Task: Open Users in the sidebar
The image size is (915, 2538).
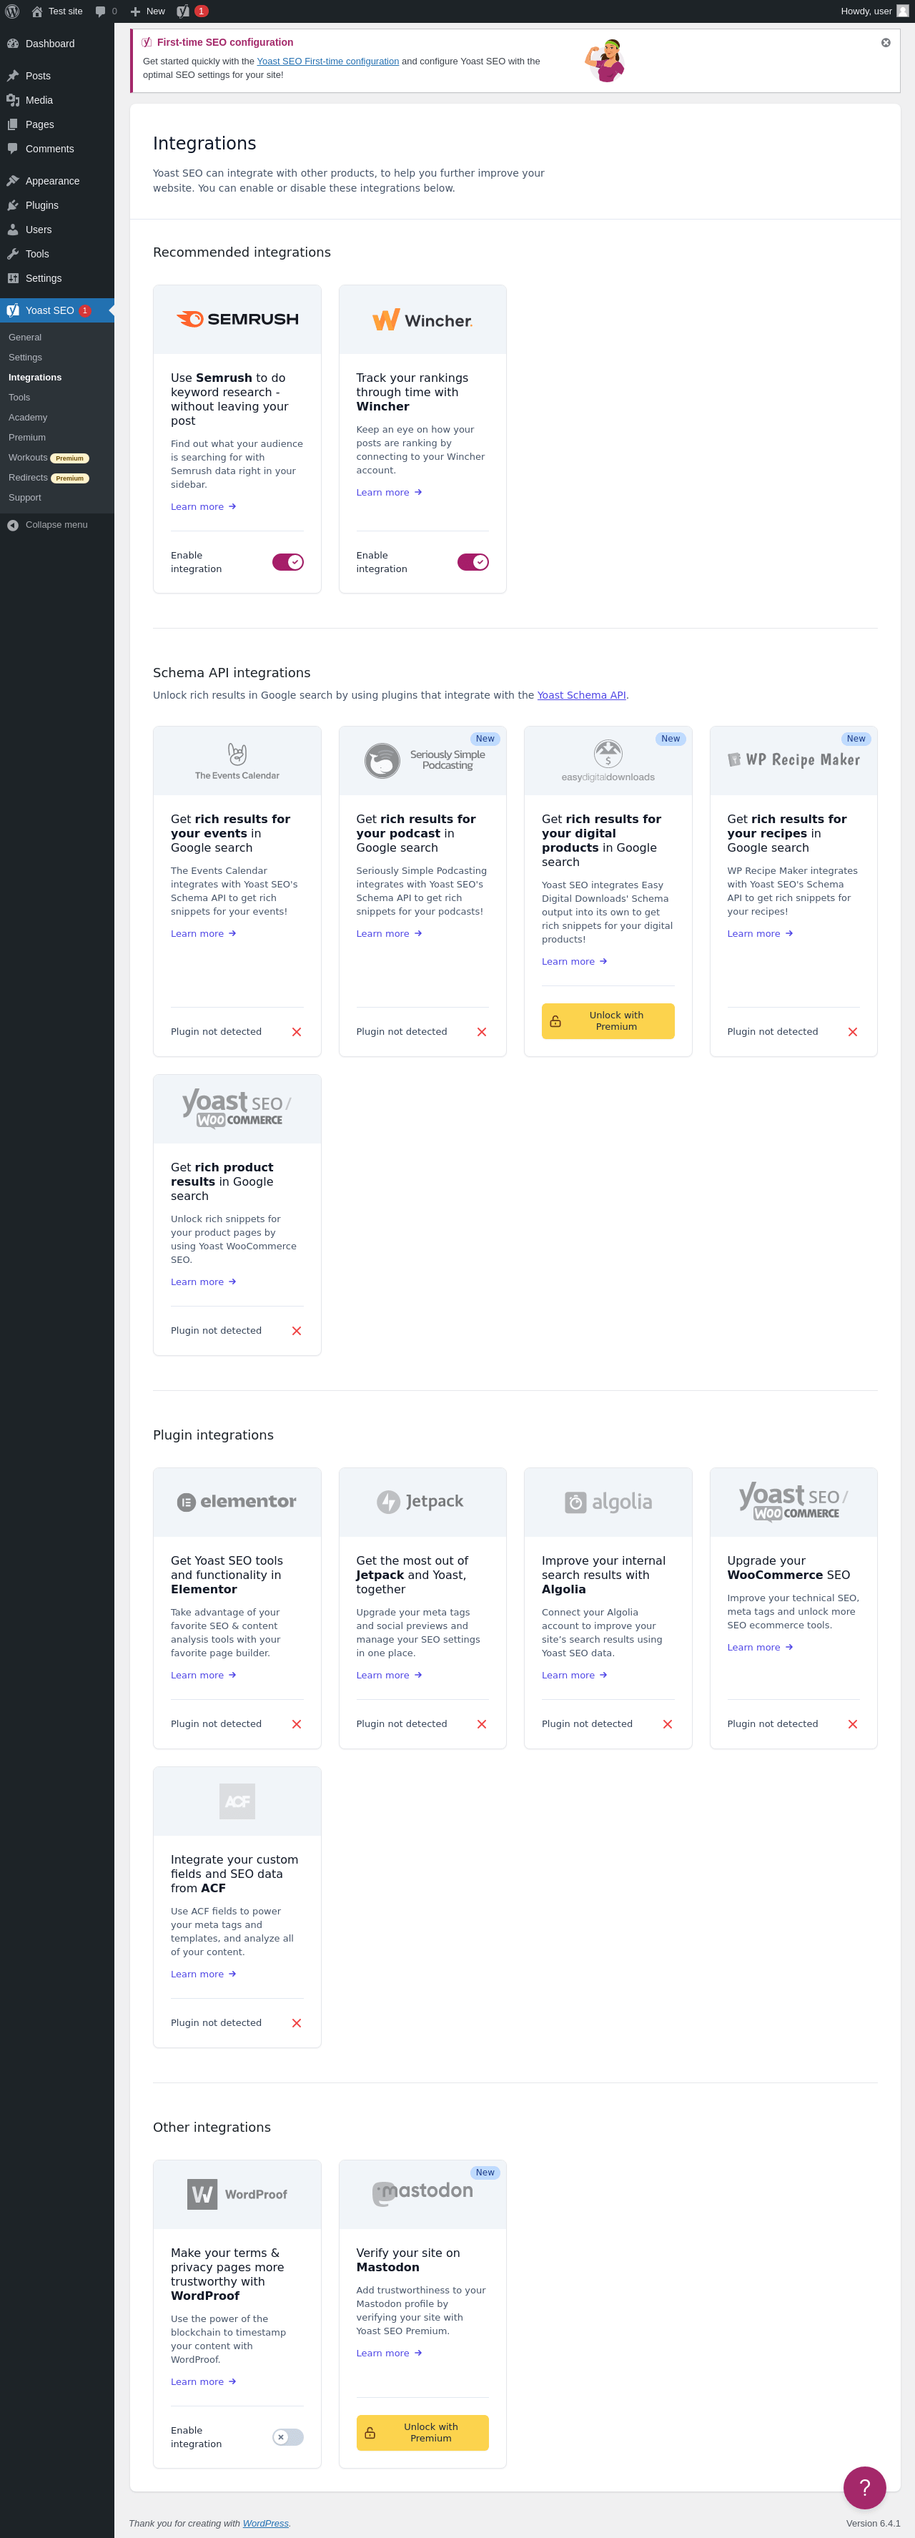Action: [57, 230]
